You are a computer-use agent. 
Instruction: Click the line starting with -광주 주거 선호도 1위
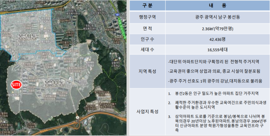215,81
